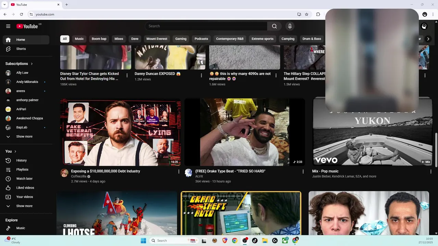Open more options for Exposing Debt Industry video
Image resolution: width=438 pixels, height=246 pixels.
pyautogui.click(x=178, y=172)
